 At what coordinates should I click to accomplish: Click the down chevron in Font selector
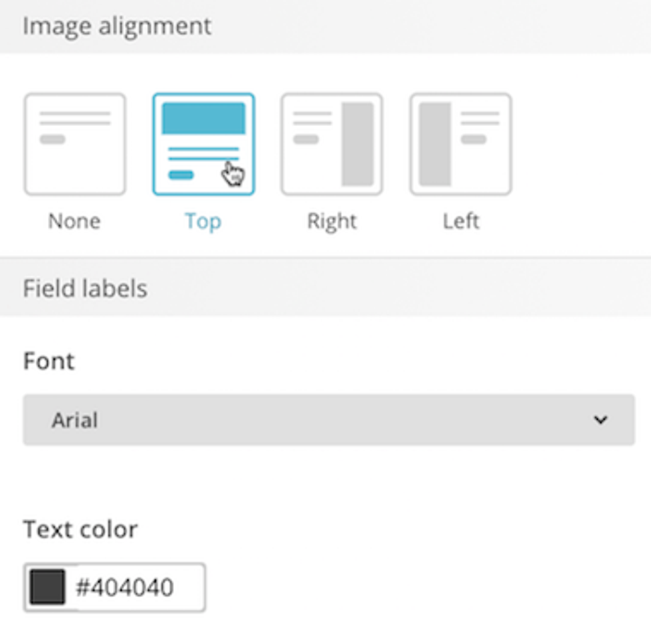coord(601,420)
